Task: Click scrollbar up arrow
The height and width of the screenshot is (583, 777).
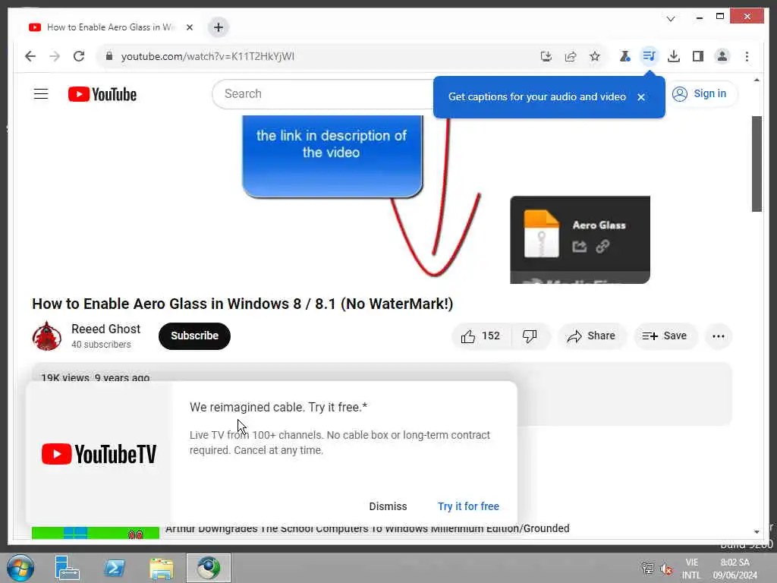Action: (x=757, y=80)
